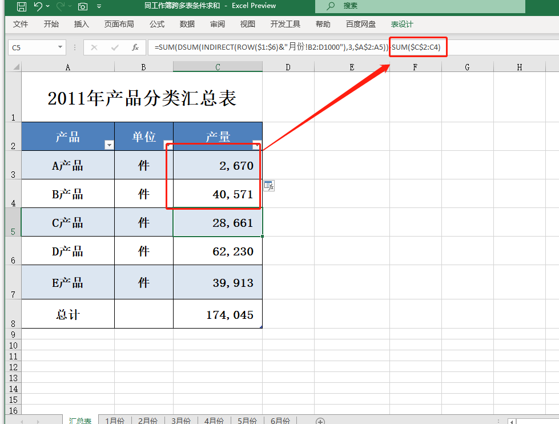
Task: Click the 件 cell in row 3
Action: click(144, 165)
